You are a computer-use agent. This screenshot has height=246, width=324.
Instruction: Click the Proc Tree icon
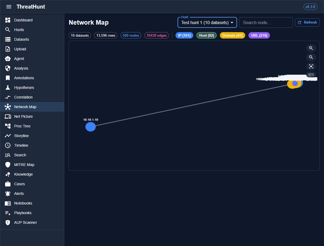8,126
